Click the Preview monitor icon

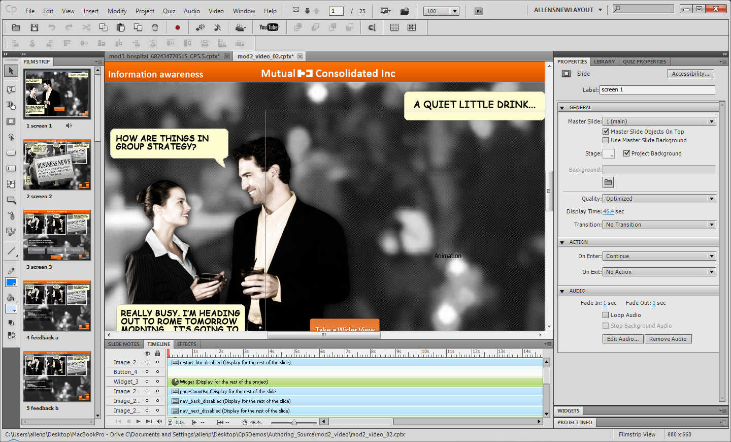[385, 11]
